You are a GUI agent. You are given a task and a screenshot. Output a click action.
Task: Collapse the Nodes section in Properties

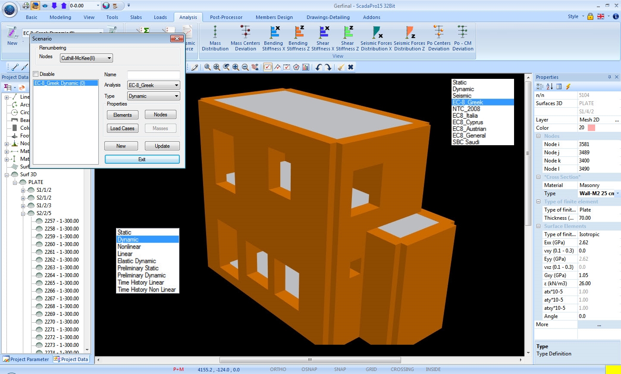pyautogui.click(x=539, y=136)
